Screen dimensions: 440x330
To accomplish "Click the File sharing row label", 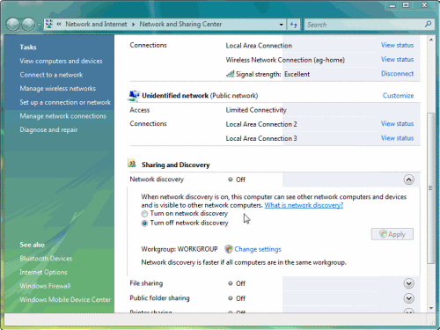I will click(146, 283).
